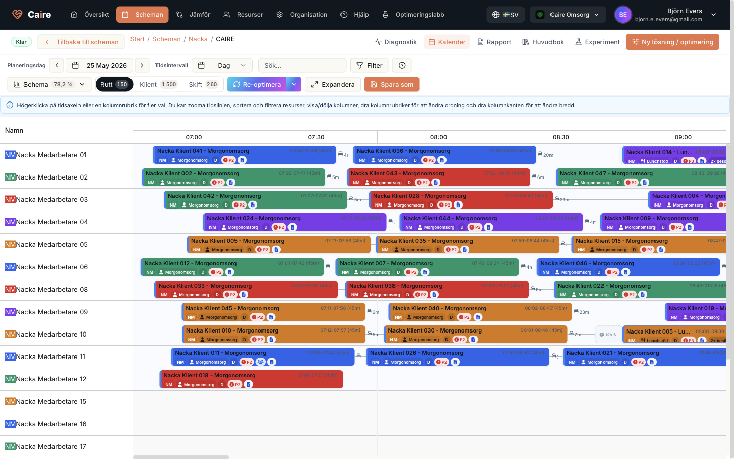Expand the Schema 78,2 % dropdown
This screenshot has height=459, width=734.
point(49,84)
